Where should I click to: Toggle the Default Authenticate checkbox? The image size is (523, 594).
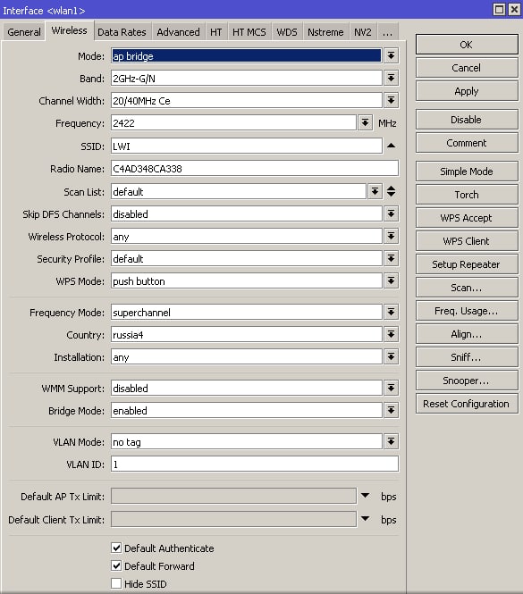click(116, 548)
